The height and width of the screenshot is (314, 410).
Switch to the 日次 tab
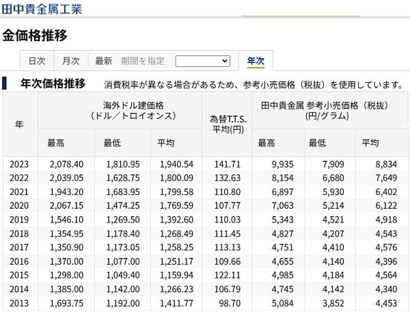(x=37, y=61)
